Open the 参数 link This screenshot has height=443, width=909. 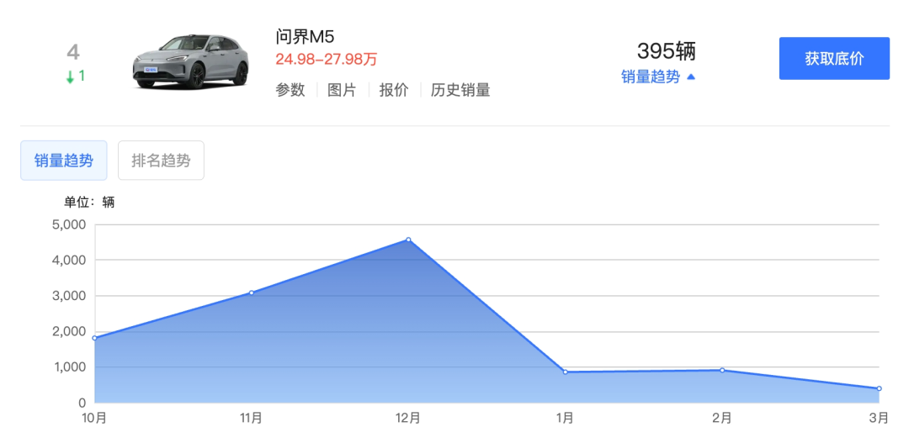click(290, 90)
